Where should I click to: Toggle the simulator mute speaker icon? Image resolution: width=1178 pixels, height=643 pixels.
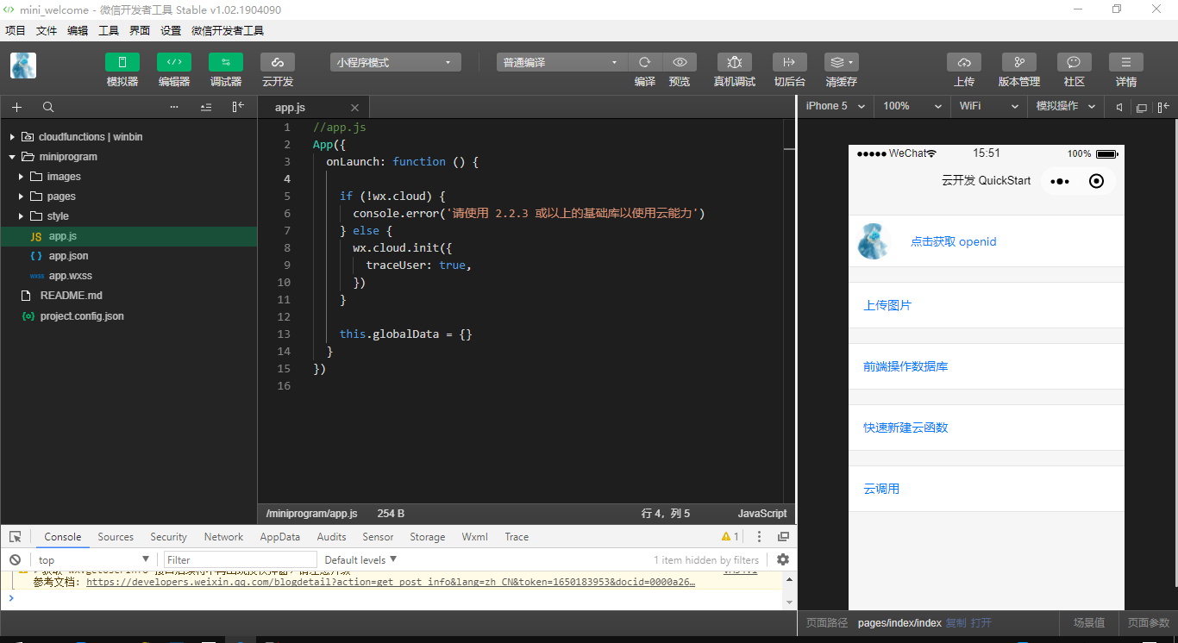1119,107
